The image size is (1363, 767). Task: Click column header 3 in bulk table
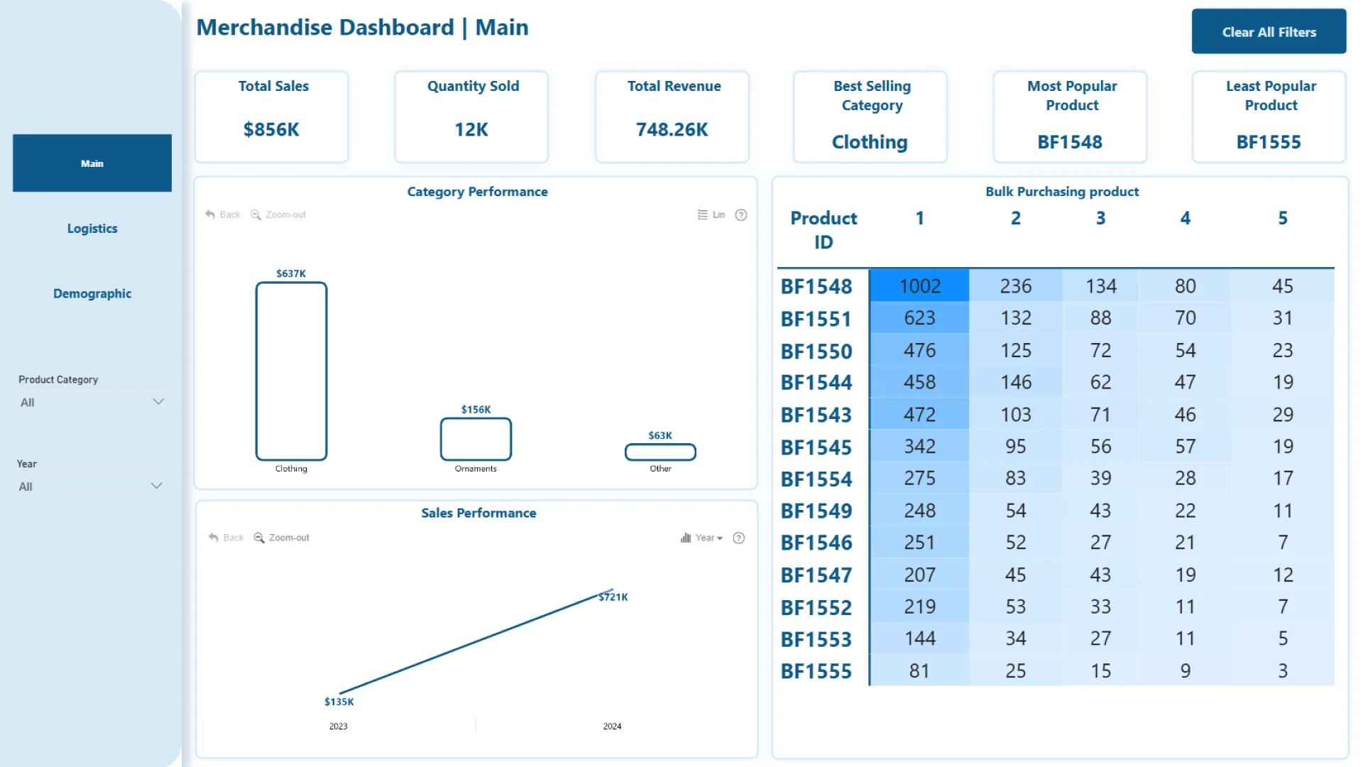pos(1101,218)
